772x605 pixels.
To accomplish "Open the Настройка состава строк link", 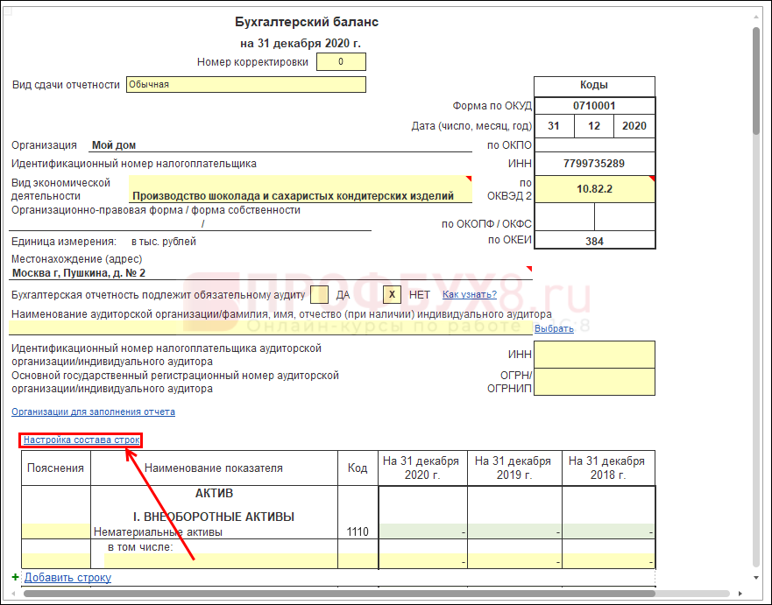I will pos(81,440).
